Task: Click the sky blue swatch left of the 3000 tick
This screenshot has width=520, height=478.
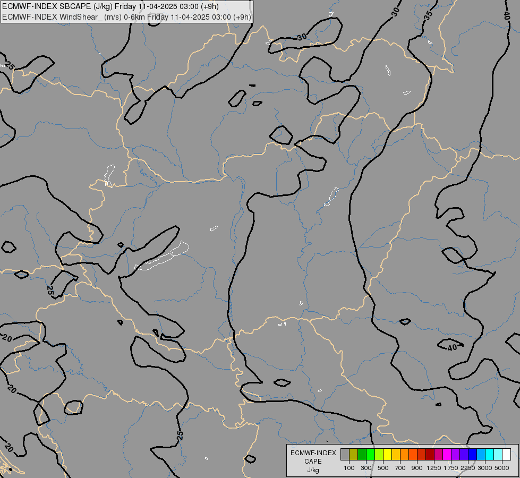Action: 481,454
